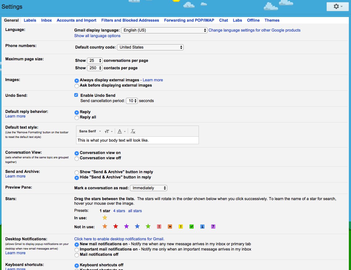Select Reply all as default behavior
This screenshot has width=351, height=270.
[x=77, y=118]
